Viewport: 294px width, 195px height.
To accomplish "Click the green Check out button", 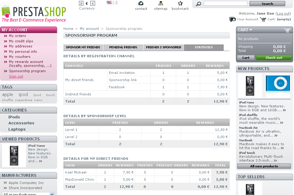I will coord(274,58).
